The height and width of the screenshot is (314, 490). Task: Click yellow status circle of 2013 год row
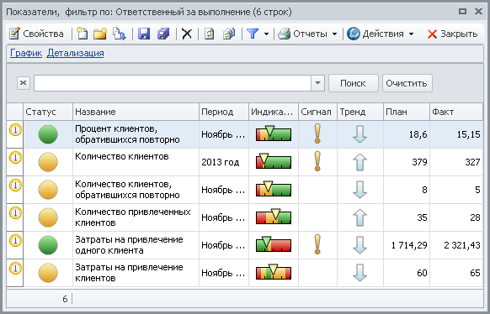[48, 162]
